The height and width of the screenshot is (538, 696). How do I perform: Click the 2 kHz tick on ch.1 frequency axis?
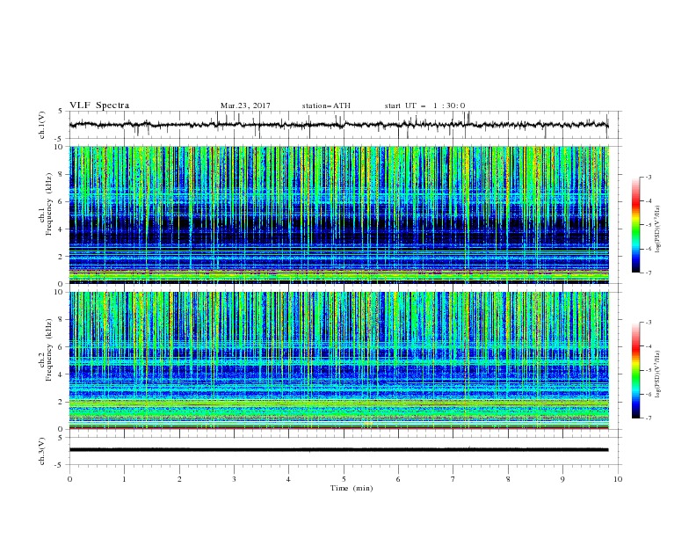pos(61,256)
